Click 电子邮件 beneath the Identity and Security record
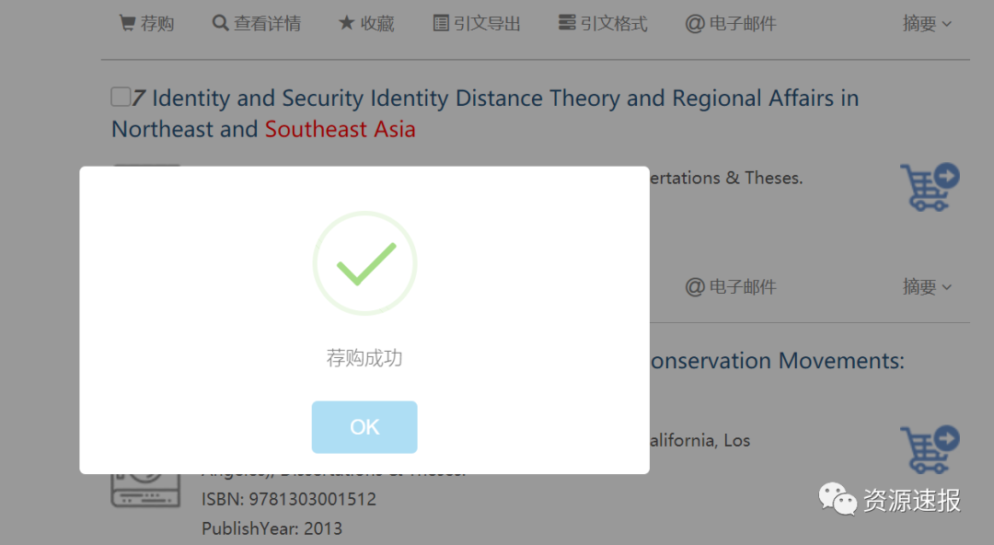Screen dimensions: 994x545 [x=731, y=287]
